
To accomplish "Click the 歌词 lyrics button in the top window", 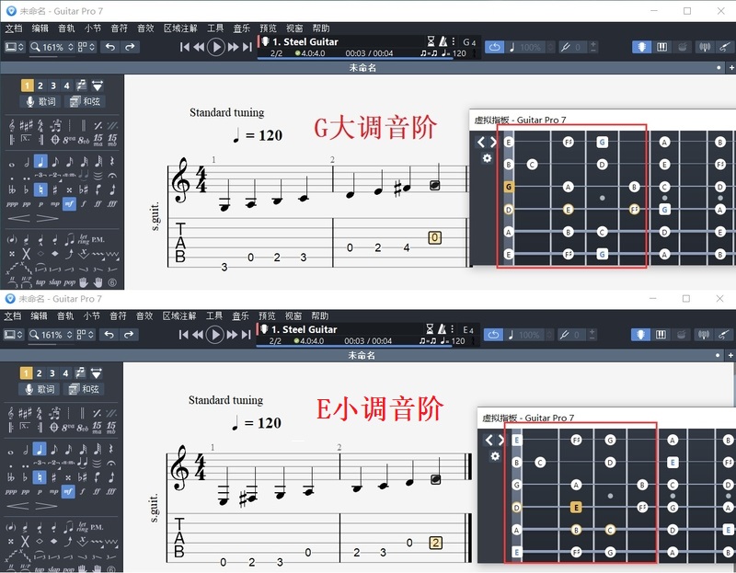I will coord(40,102).
